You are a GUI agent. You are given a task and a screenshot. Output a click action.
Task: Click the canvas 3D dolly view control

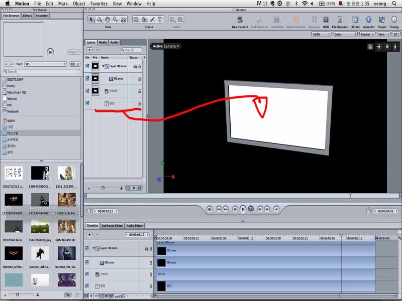point(395,47)
